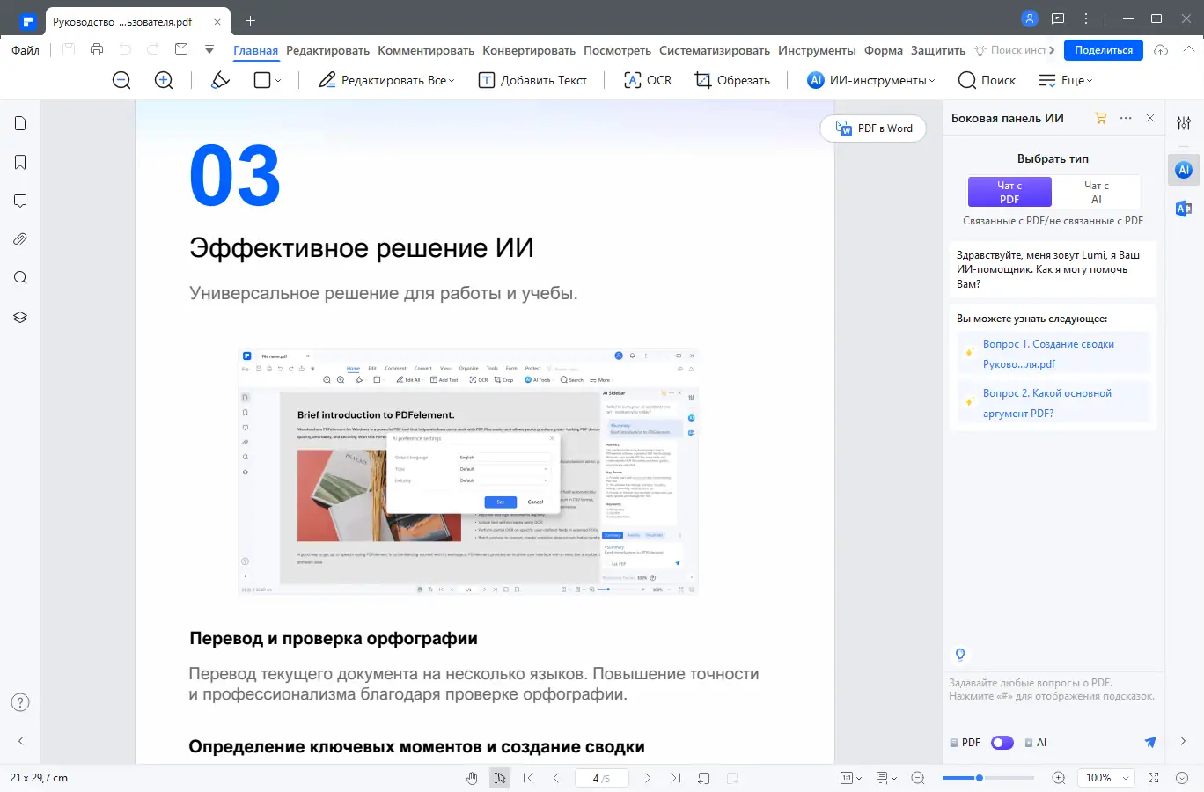The image size is (1204, 792).
Task: Open the Bookmarks panel in left sidebar
Action: pos(19,162)
